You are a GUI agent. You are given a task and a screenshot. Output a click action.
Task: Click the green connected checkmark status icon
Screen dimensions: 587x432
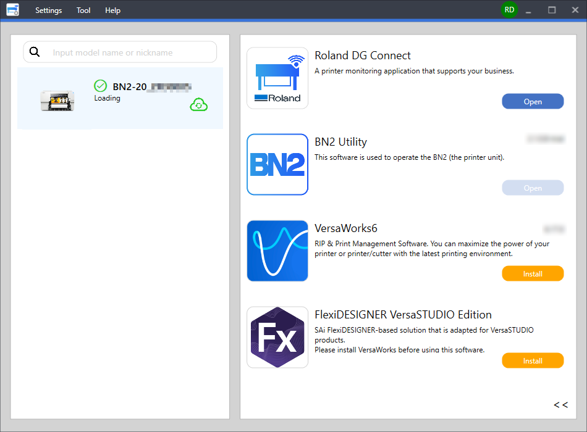[x=100, y=86]
